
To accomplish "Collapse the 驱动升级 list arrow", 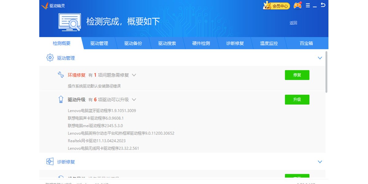I will coord(134,100).
